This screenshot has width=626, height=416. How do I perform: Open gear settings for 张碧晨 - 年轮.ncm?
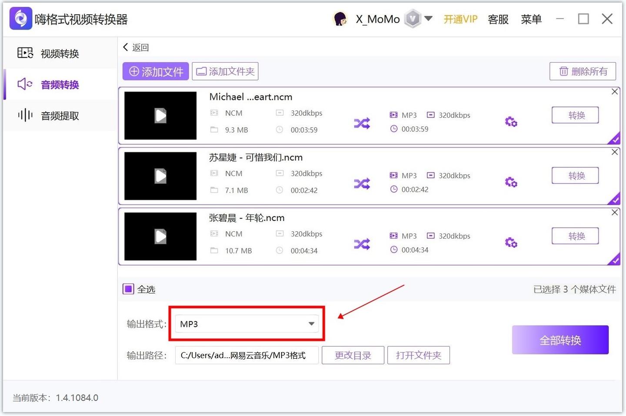(511, 243)
